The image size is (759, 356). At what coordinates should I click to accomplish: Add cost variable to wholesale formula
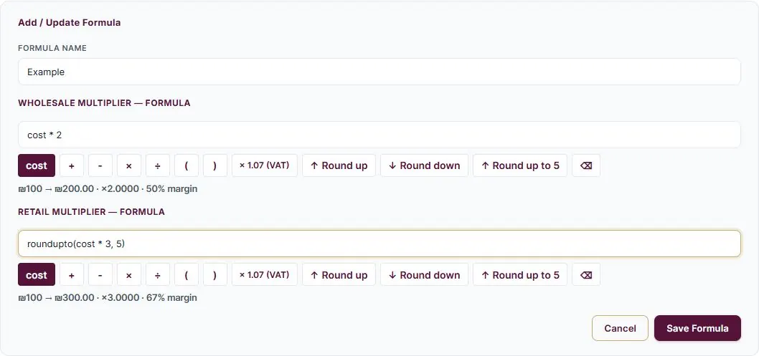37,165
